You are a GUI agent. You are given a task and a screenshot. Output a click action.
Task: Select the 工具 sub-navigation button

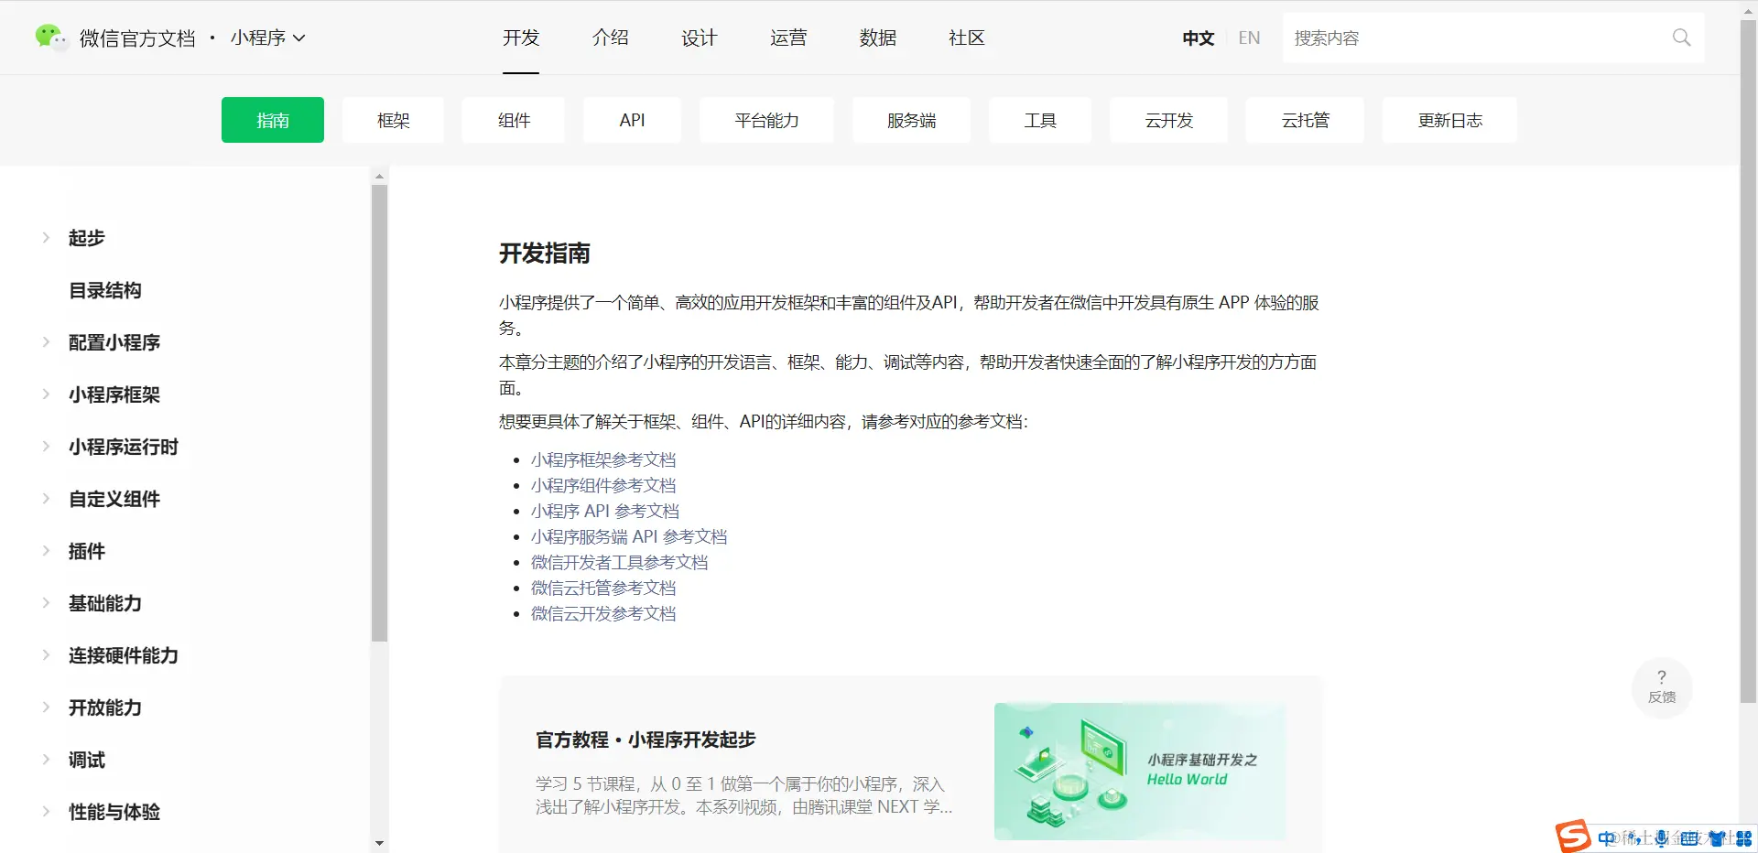click(1040, 120)
